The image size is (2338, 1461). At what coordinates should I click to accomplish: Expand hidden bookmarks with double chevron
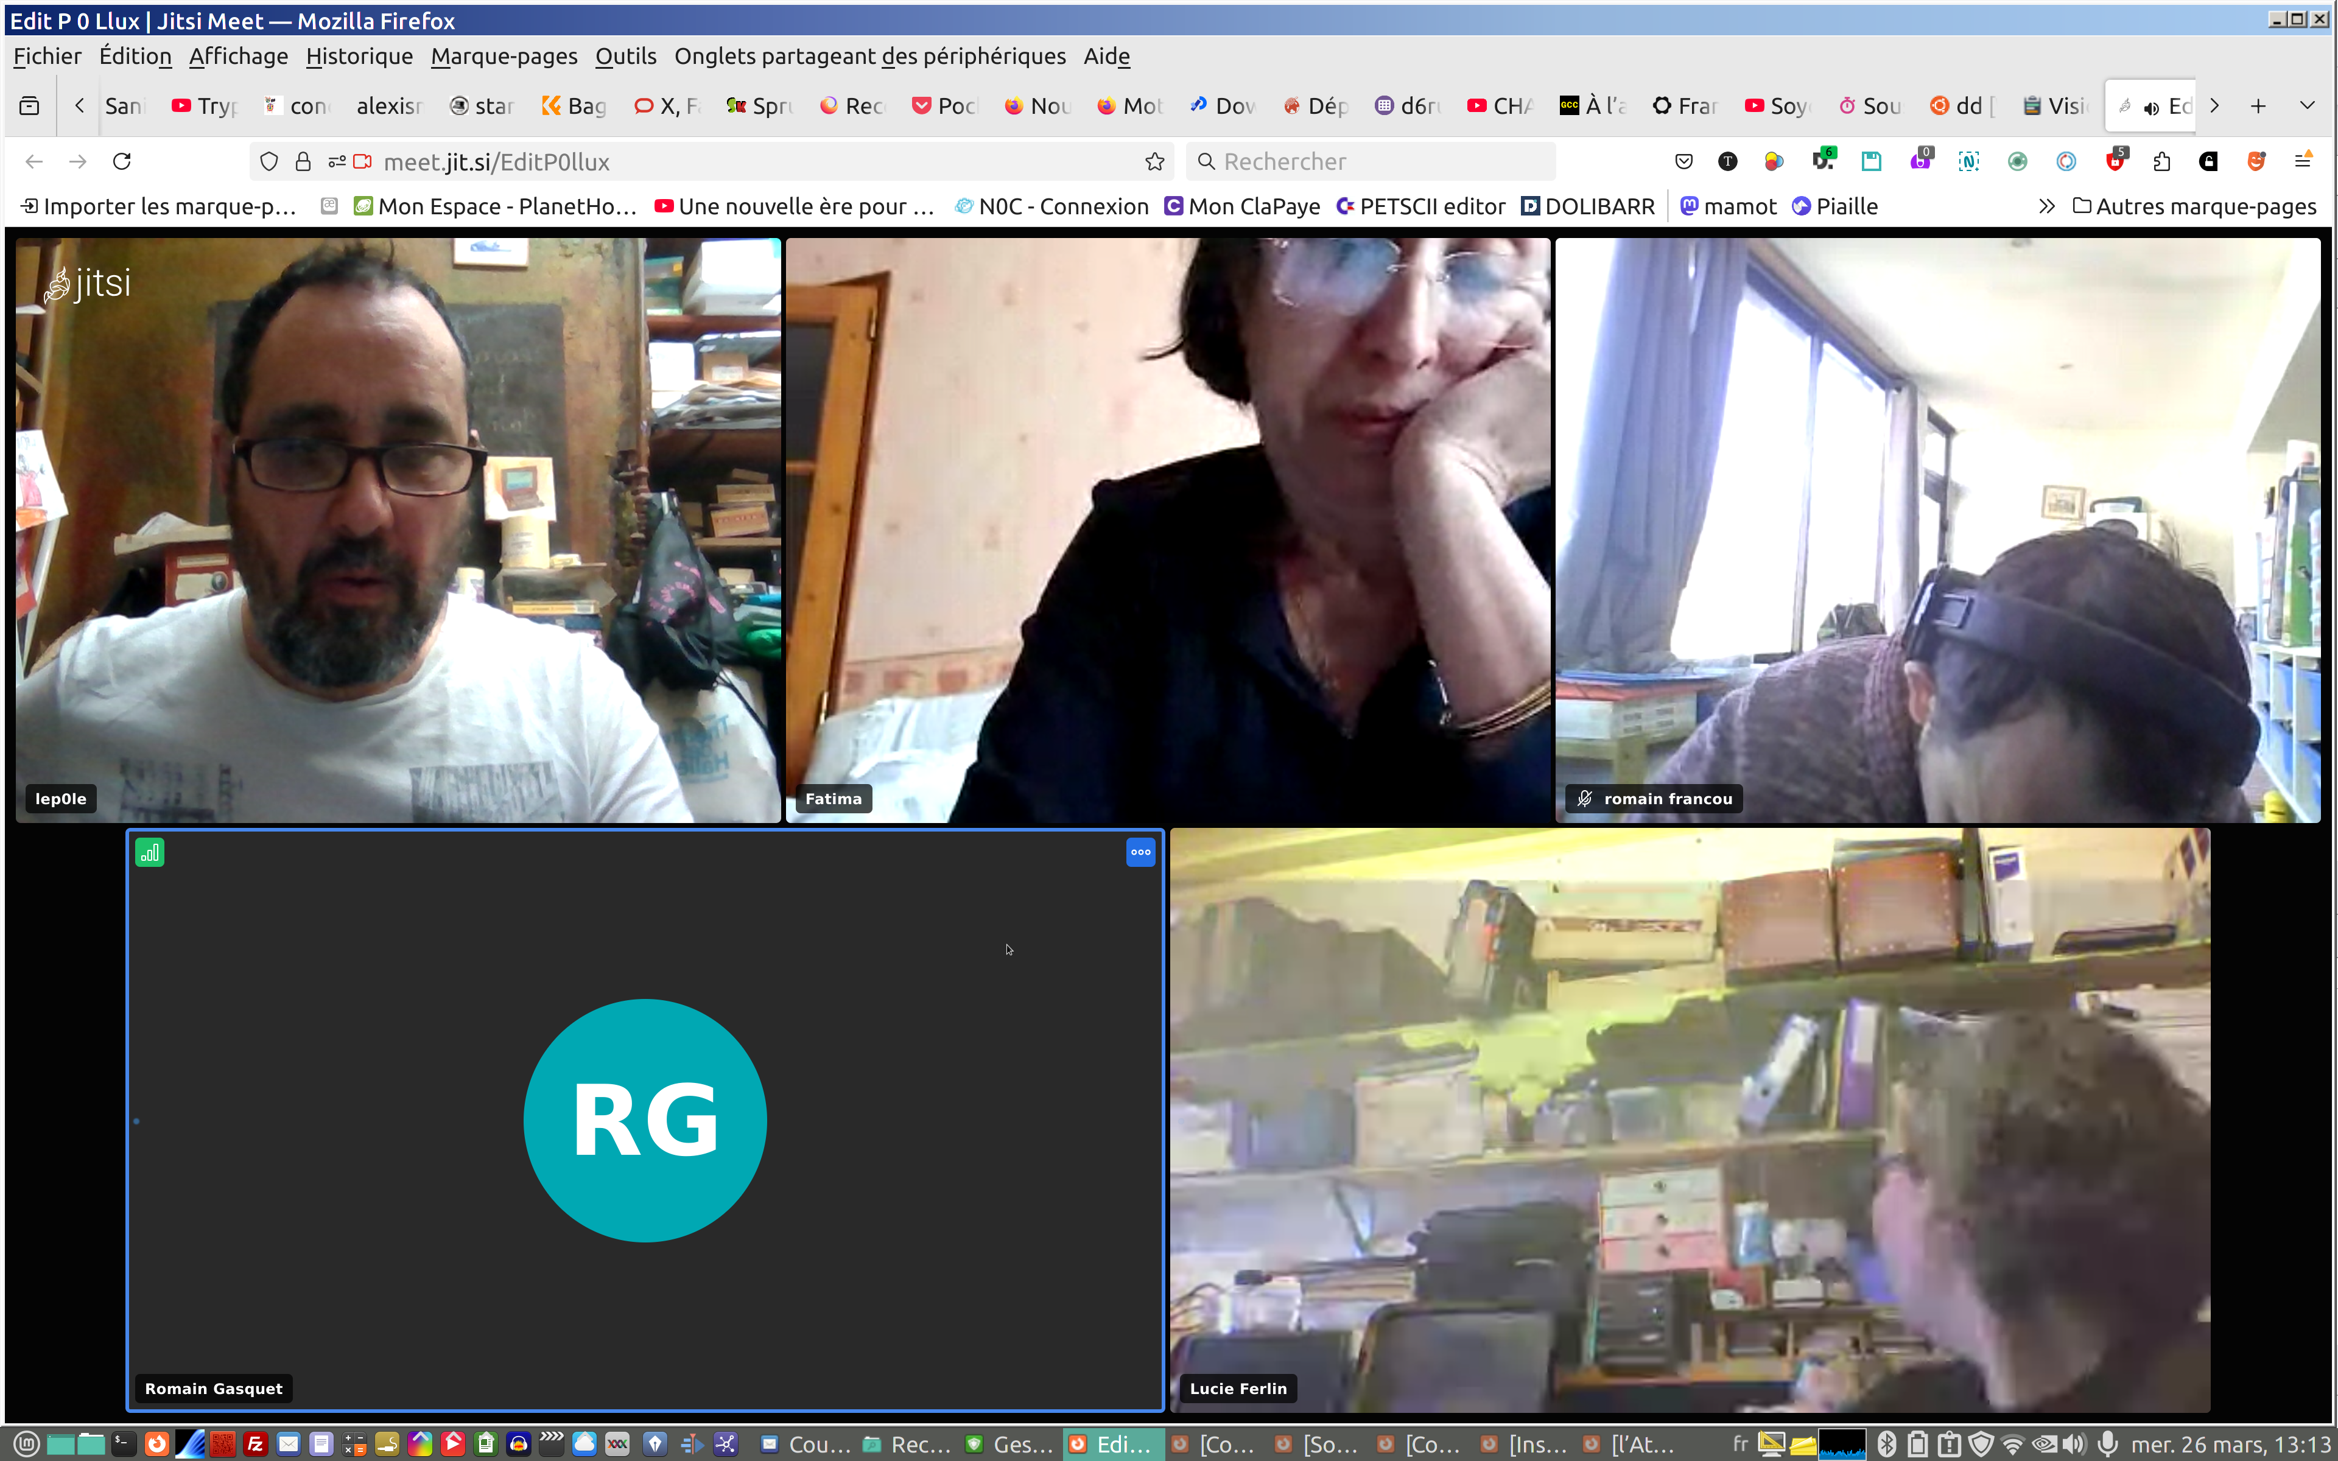pyautogui.click(x=2046, y=206)
